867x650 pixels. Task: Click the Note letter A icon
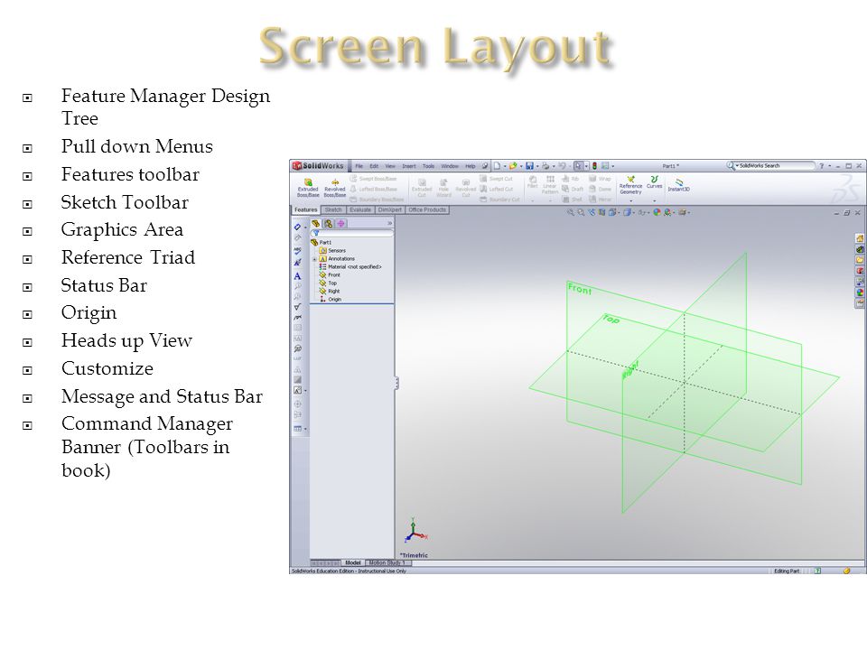297,276
